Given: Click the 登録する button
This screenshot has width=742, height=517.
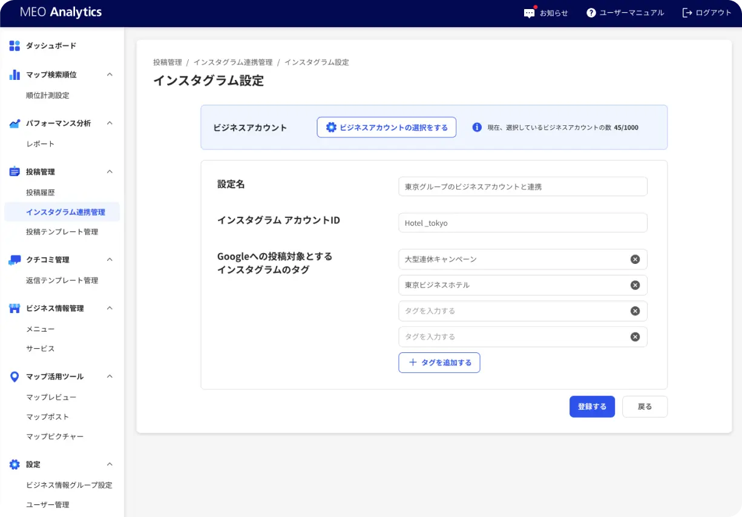Looking at the screenshot, I should click(x=592, y=406).
